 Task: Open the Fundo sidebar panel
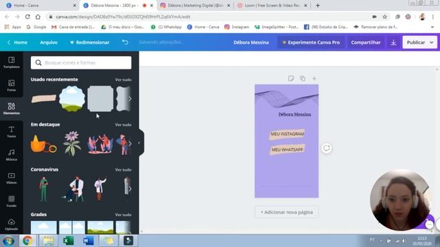pos(12,201)
